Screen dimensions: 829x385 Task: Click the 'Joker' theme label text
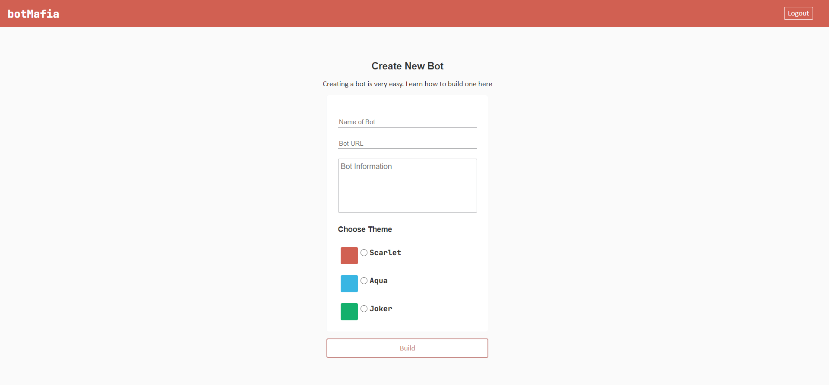click(x=381, y=309)
